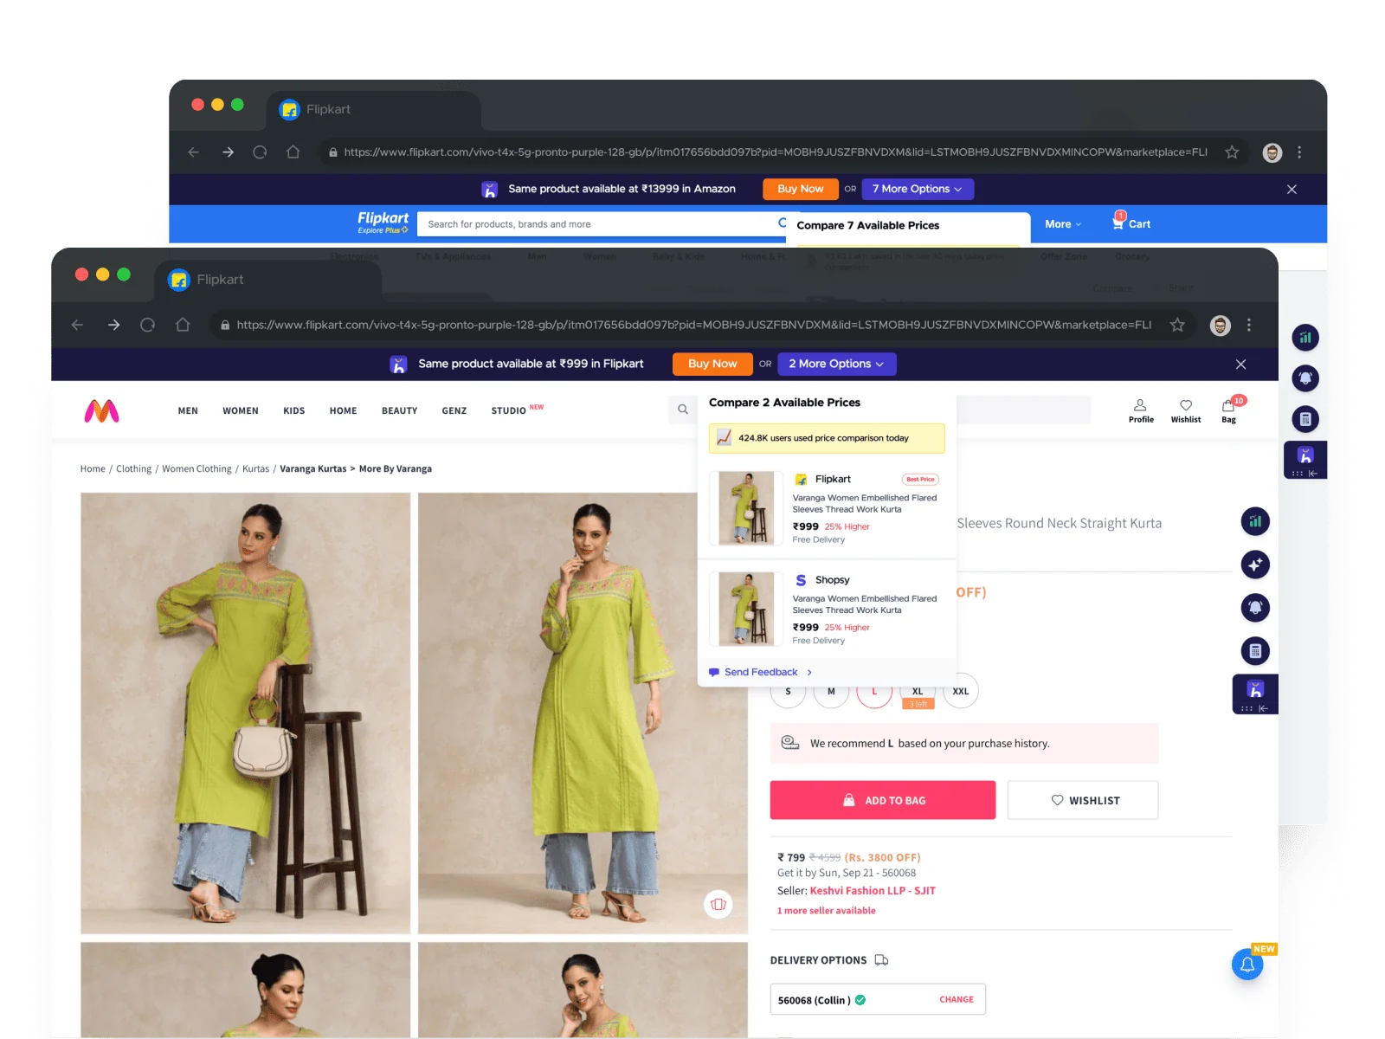Reload the page in the front window
1385x1039 pixels.
coord(148,325)
